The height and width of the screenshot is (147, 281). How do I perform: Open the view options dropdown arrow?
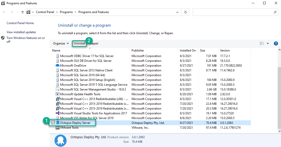tap(267, 43)
